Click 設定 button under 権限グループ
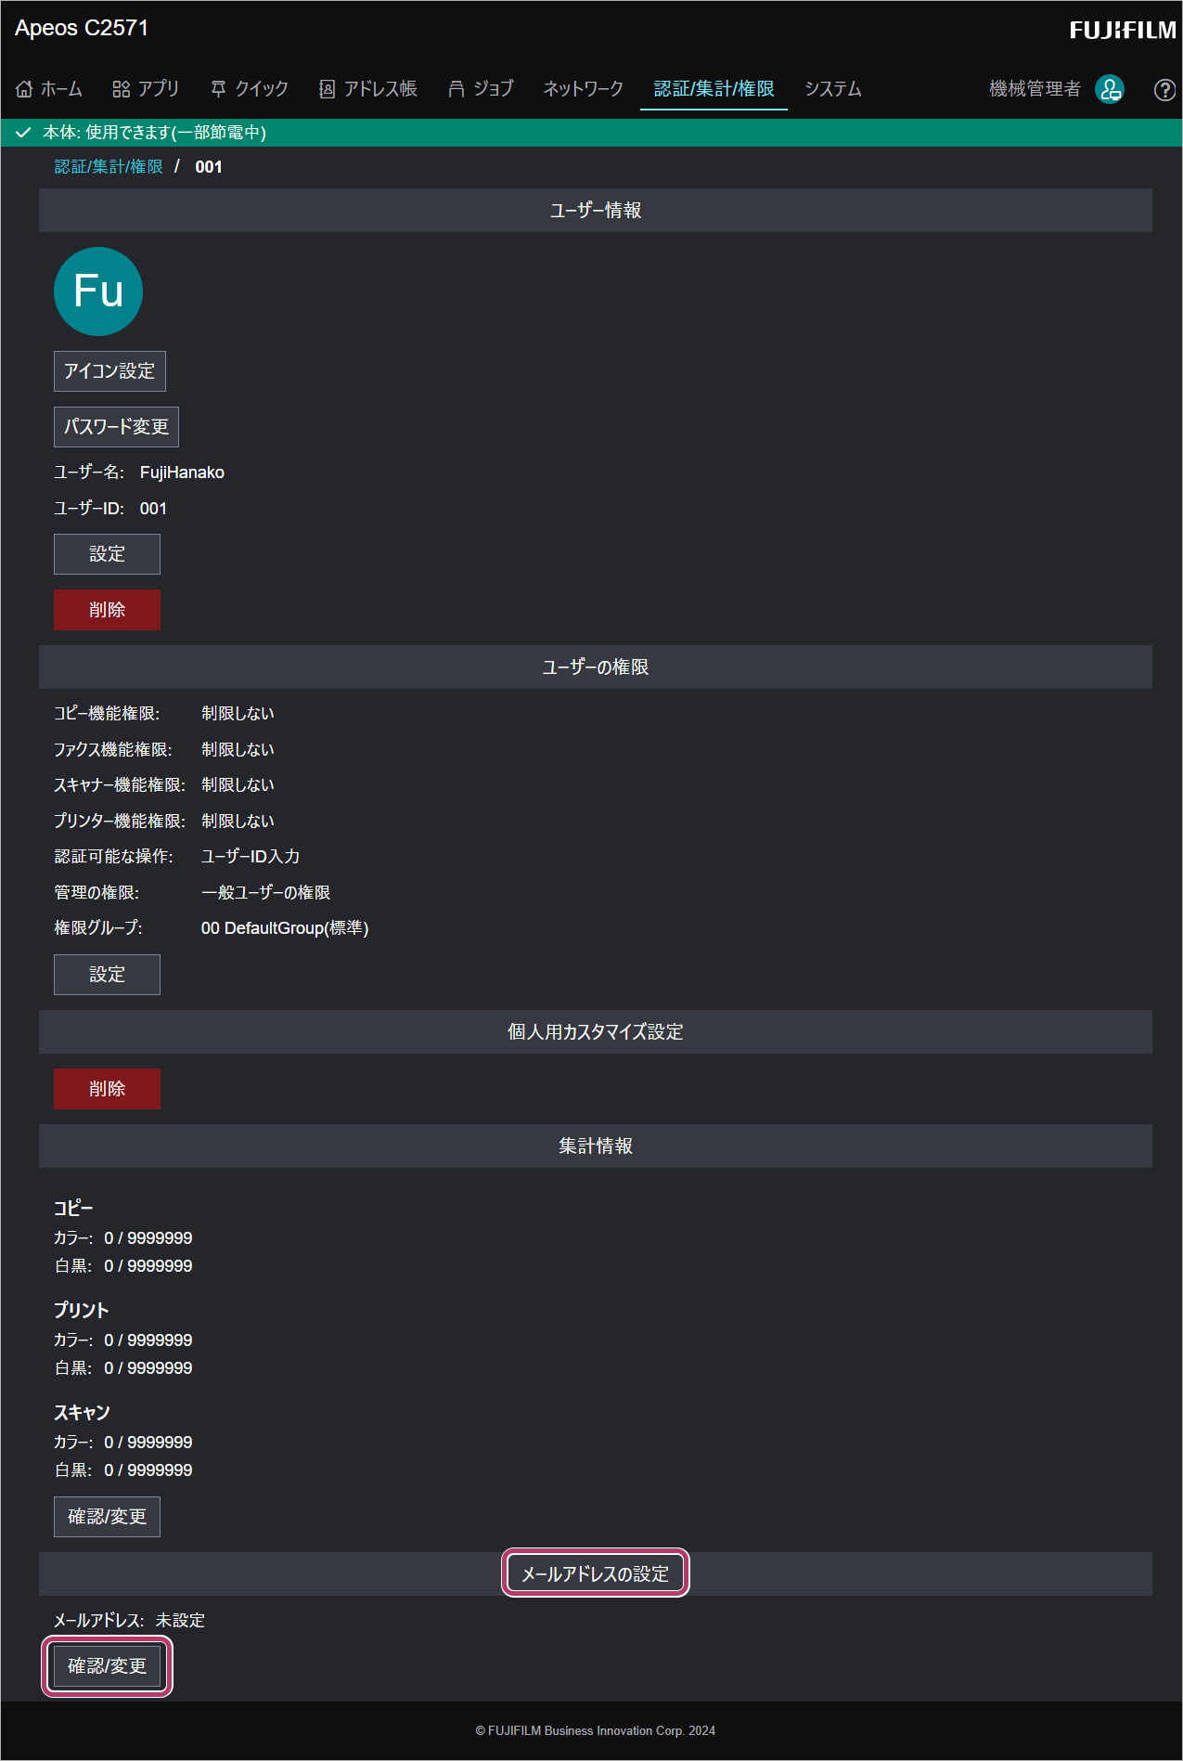This screenshot has height=1761, width=1183. click(x=107, y=975)
